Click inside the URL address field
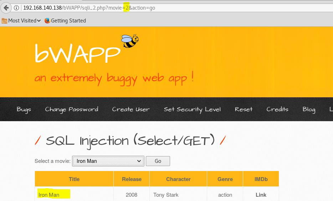This screenshot has height=201, width=333. click(214, 8)
